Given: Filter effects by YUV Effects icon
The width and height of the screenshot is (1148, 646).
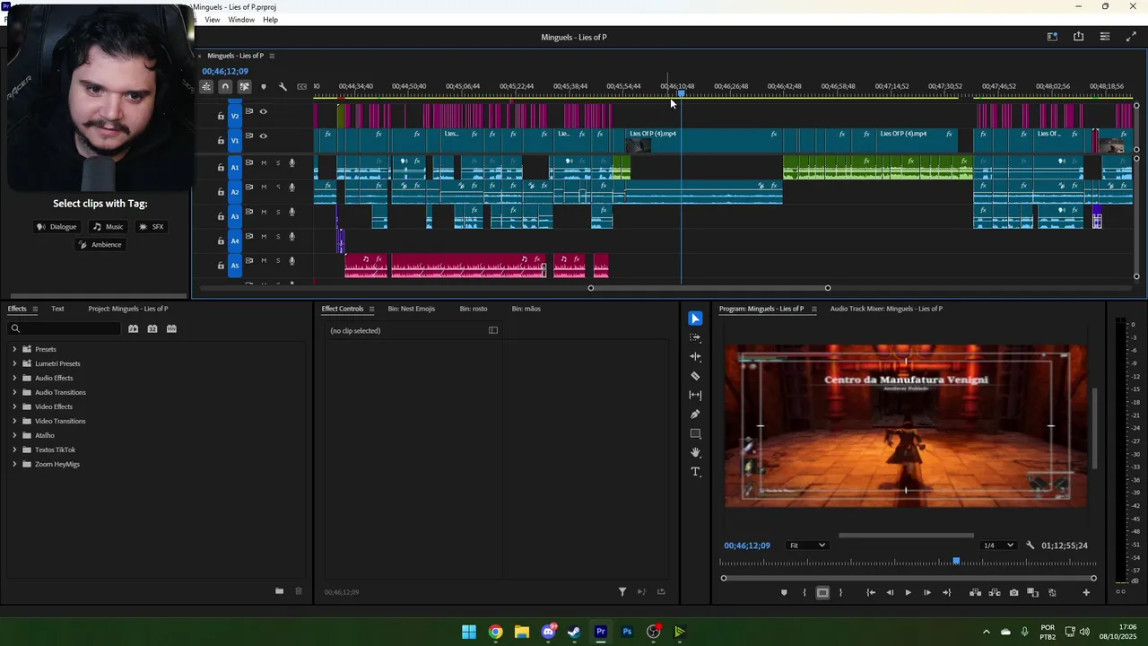Looking at the screenshot, I should click(x=171, y=329).
